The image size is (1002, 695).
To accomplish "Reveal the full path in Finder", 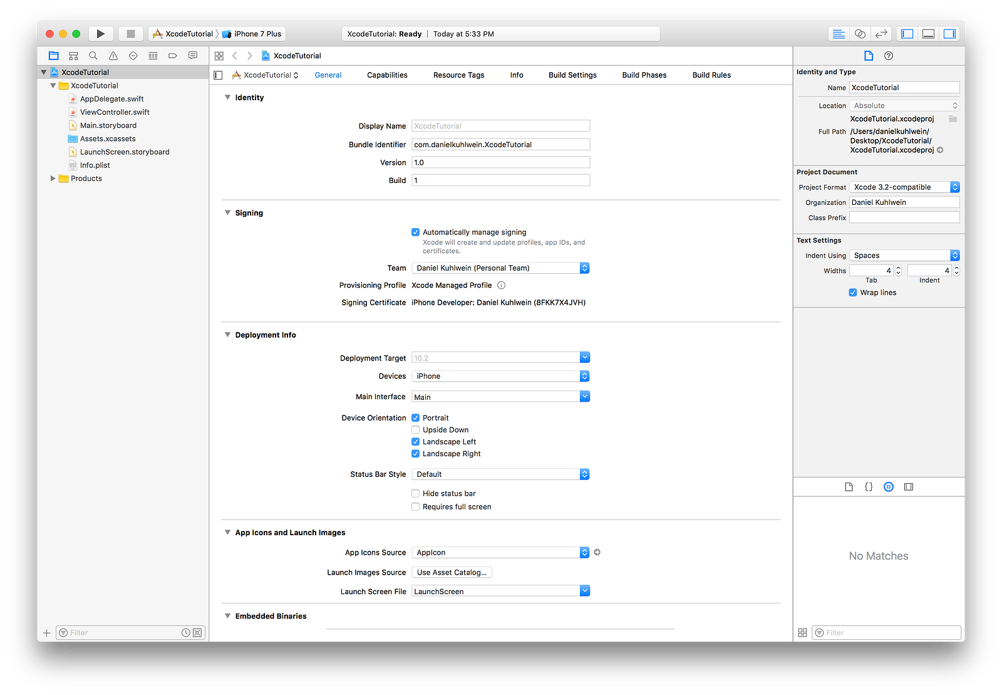I will tap(940, 150).
